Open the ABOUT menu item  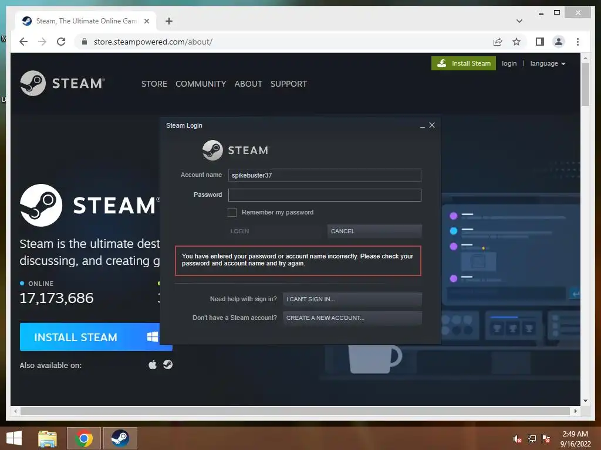click(248, 84)
